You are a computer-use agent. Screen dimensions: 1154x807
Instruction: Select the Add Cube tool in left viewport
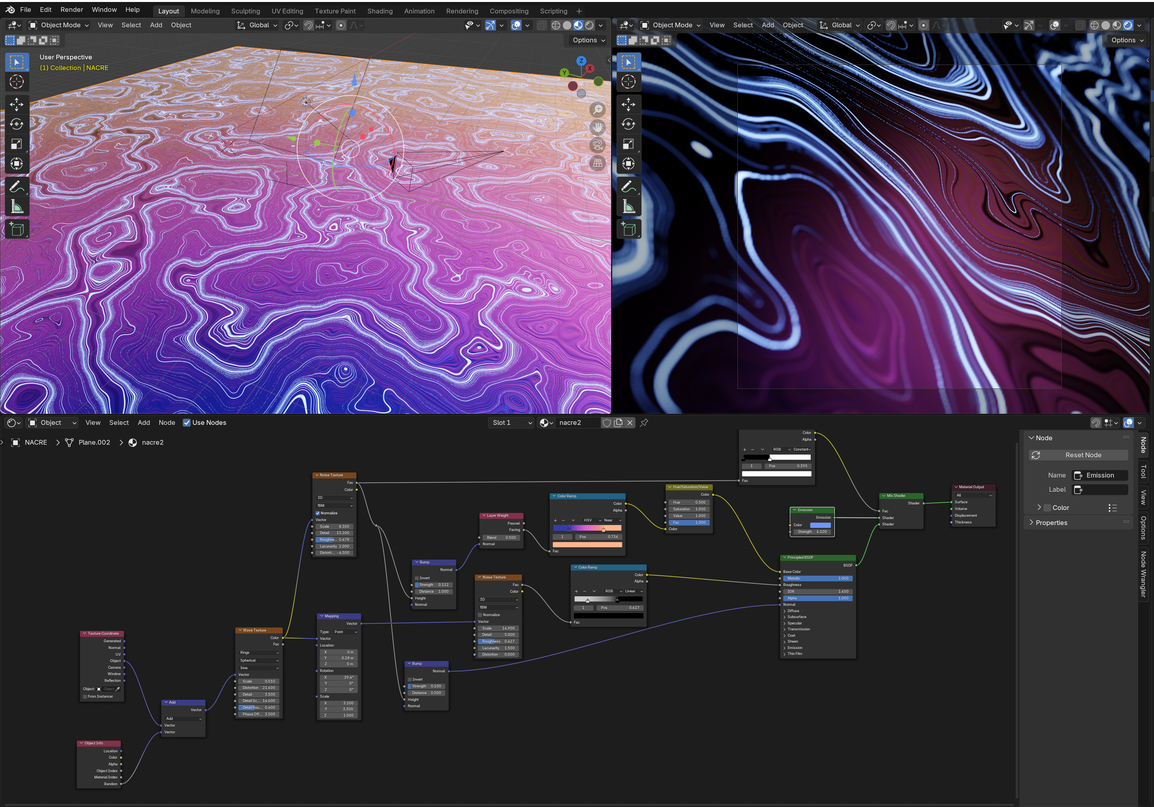coord(17,229)
